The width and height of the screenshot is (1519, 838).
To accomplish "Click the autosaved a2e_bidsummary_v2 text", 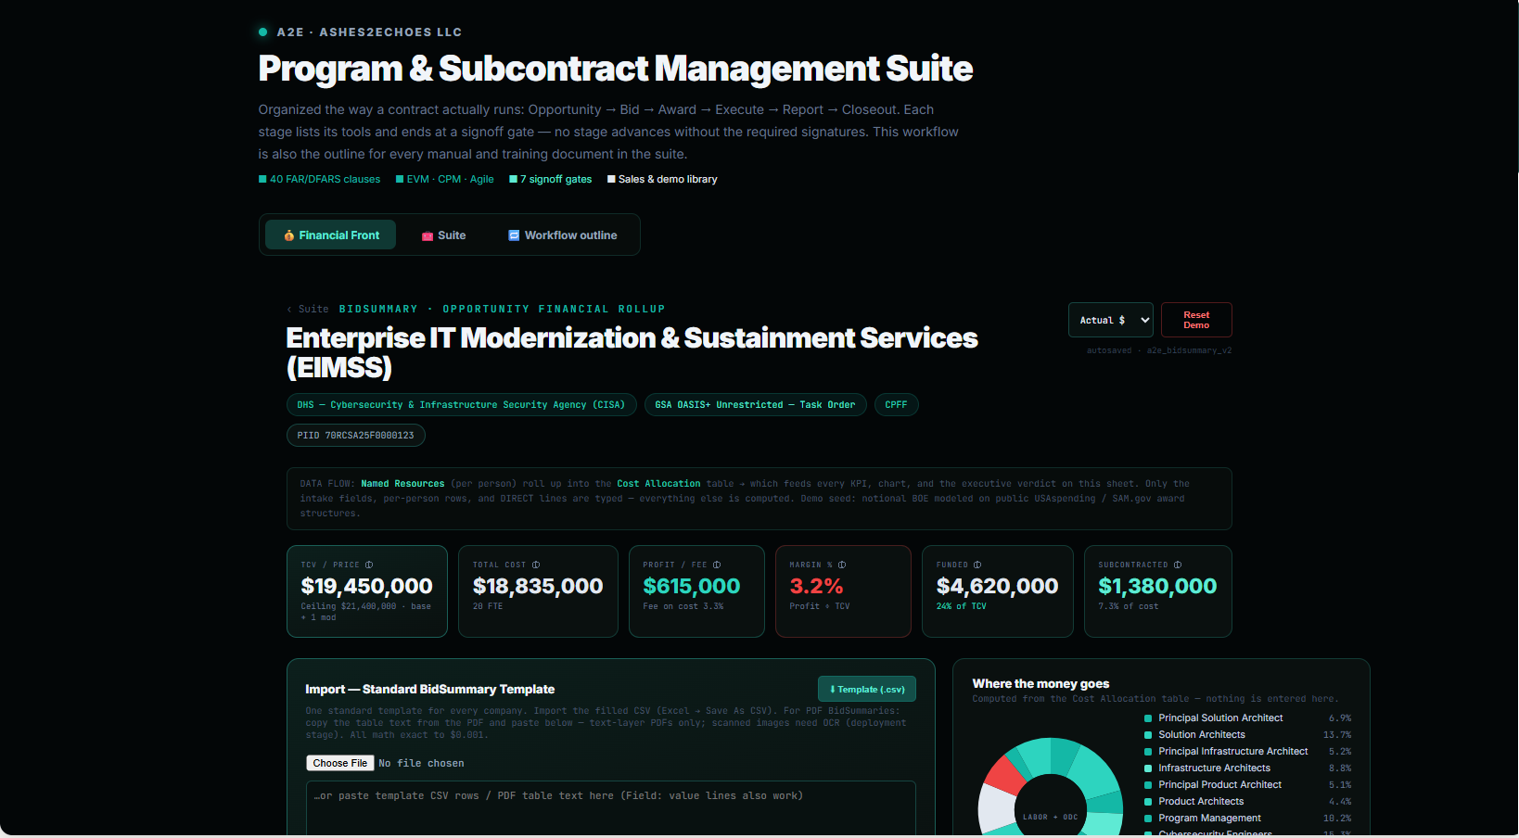I will point(1159,350).
